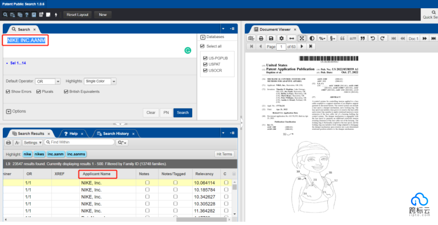
Task: Toggle the Show Errors checkbox
Action: tap(8, 91)
